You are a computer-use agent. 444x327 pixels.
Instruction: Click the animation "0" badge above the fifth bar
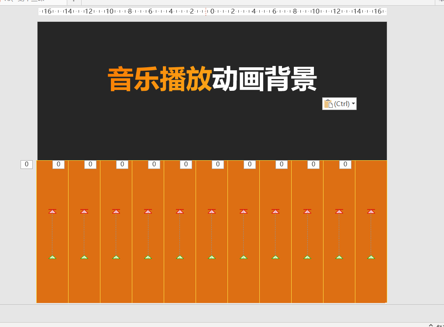[185, 164]
